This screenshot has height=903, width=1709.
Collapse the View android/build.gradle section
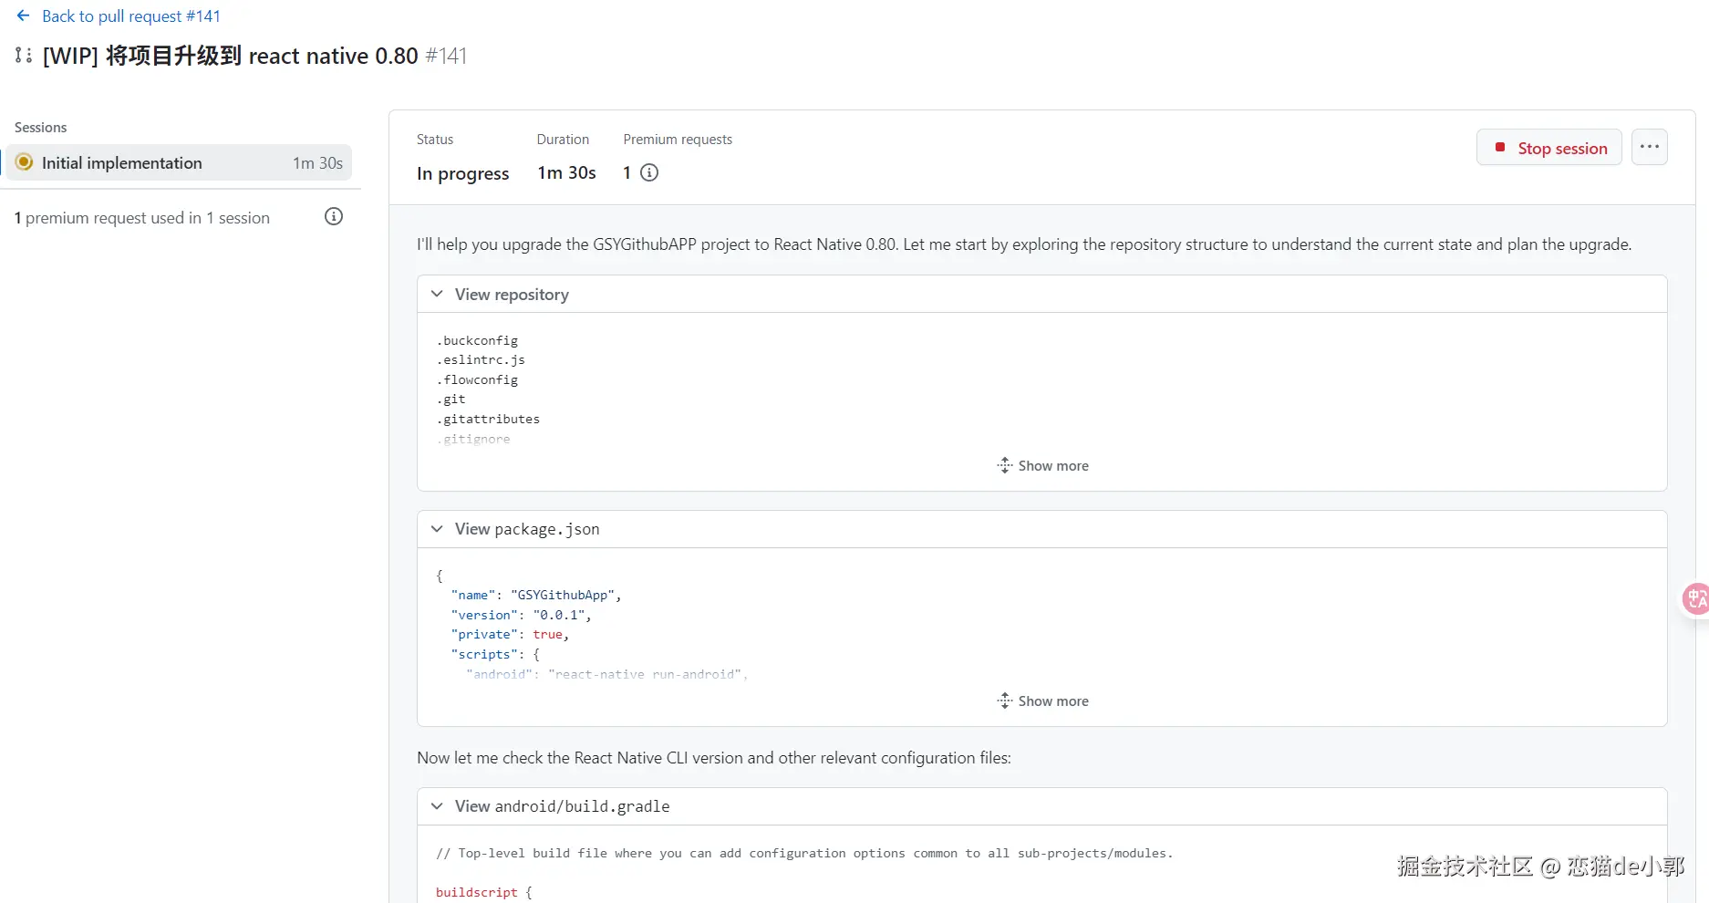tap(437, 806)
